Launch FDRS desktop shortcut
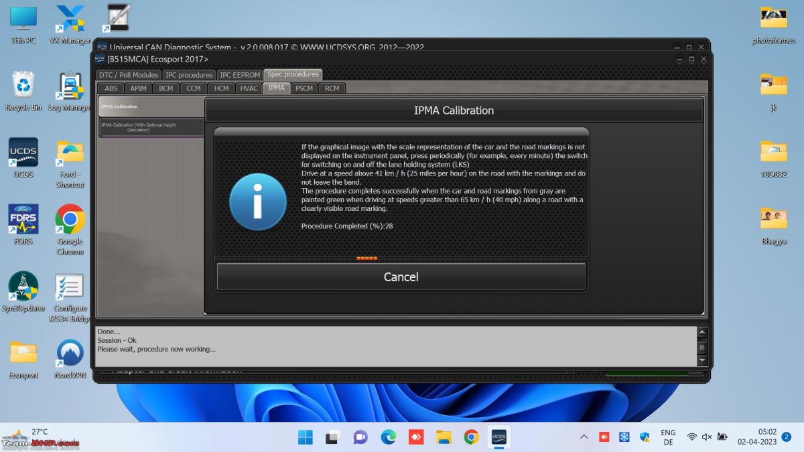This screenshot has width=804, height=452. coord(23,225)
